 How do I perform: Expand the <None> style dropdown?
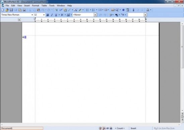coord(95,15)
